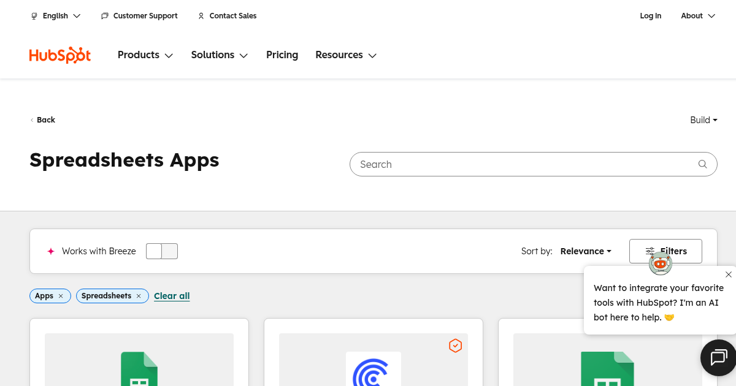Open the Contact Sales link

[227, 16]
